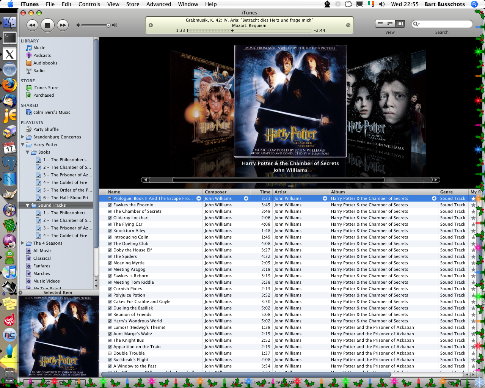The image size is (485, 388).
Task: Skip back to the previous track
Action: [32, 25]
